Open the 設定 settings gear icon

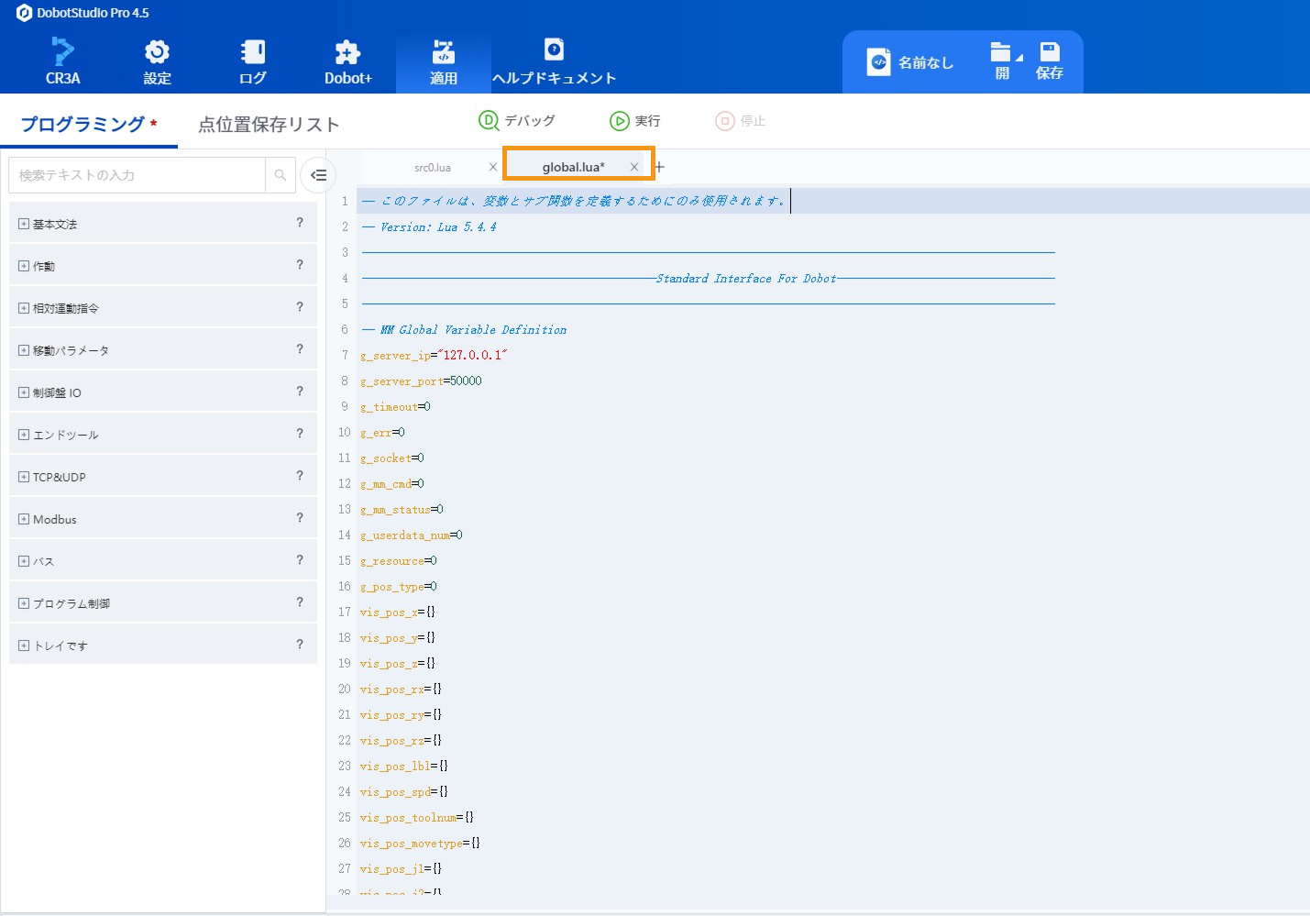pyautogui.click(x=157, y=51)
